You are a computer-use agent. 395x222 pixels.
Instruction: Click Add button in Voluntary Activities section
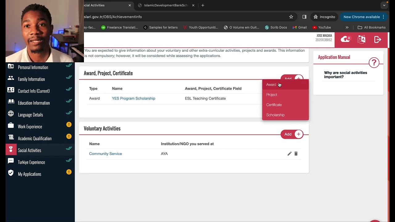coord(292,134)
